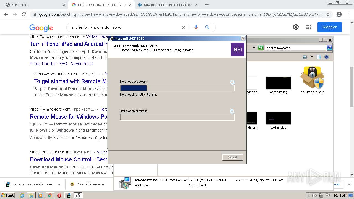
Task: Click the taskbar clock showing 10:19 AM
Action: 340,195
